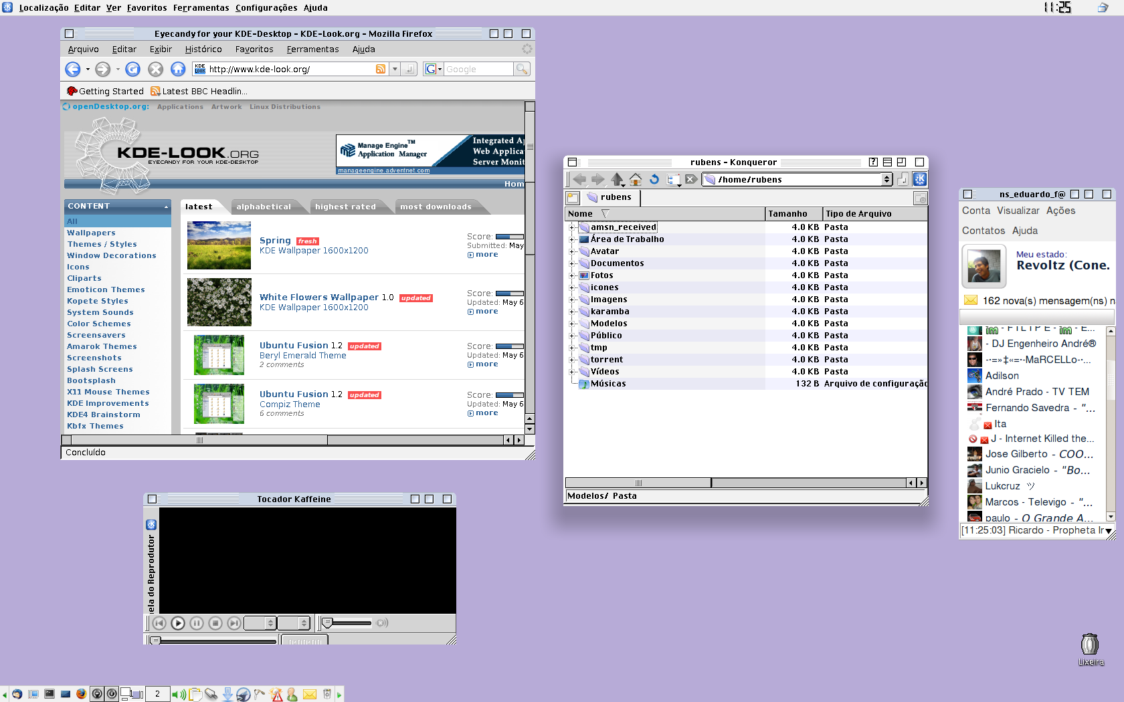Switch to virtual desktop 2

click(157, 694)
